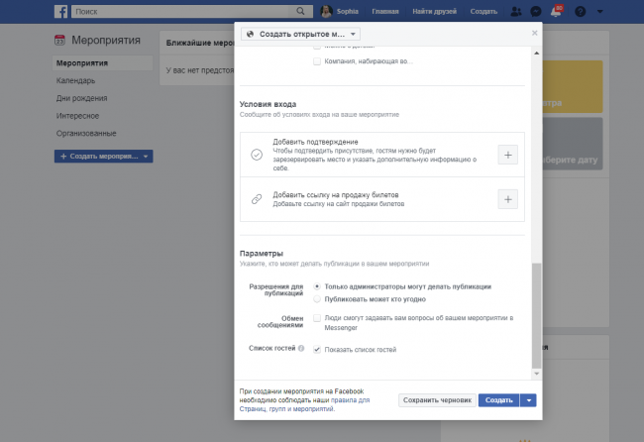Open the friend requests icon
644x442 pixels.
click(x=515, y=11)
